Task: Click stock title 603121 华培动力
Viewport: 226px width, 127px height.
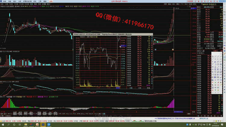Action: pyautogui.click(x=209, y=5)
